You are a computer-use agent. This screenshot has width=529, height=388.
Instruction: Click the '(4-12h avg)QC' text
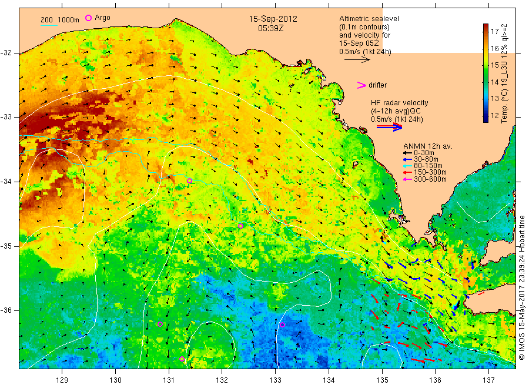tap(396, 111)
